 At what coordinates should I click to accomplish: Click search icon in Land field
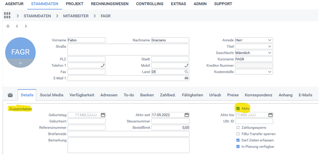click(186, 72)
